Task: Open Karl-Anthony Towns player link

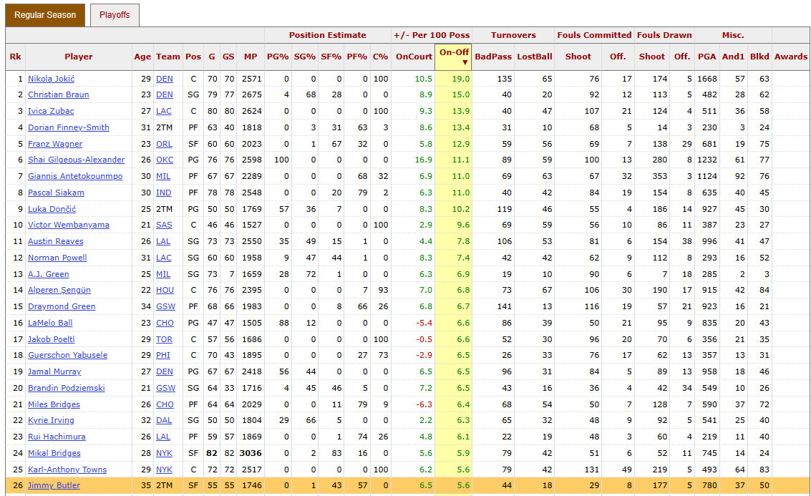Action: pyautogui.click(x=67, y=470)
